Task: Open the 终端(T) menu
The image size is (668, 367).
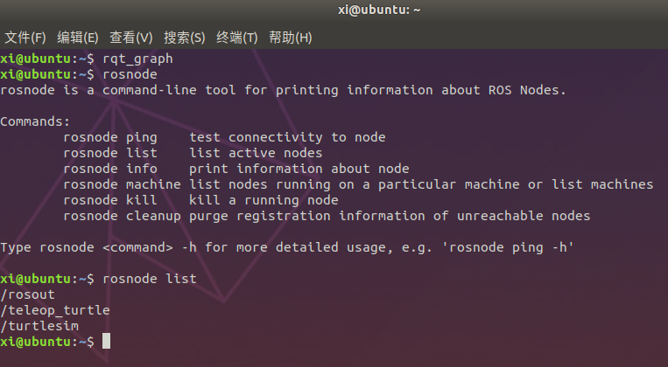Action: pyautogui.click(x=237, y=38)
